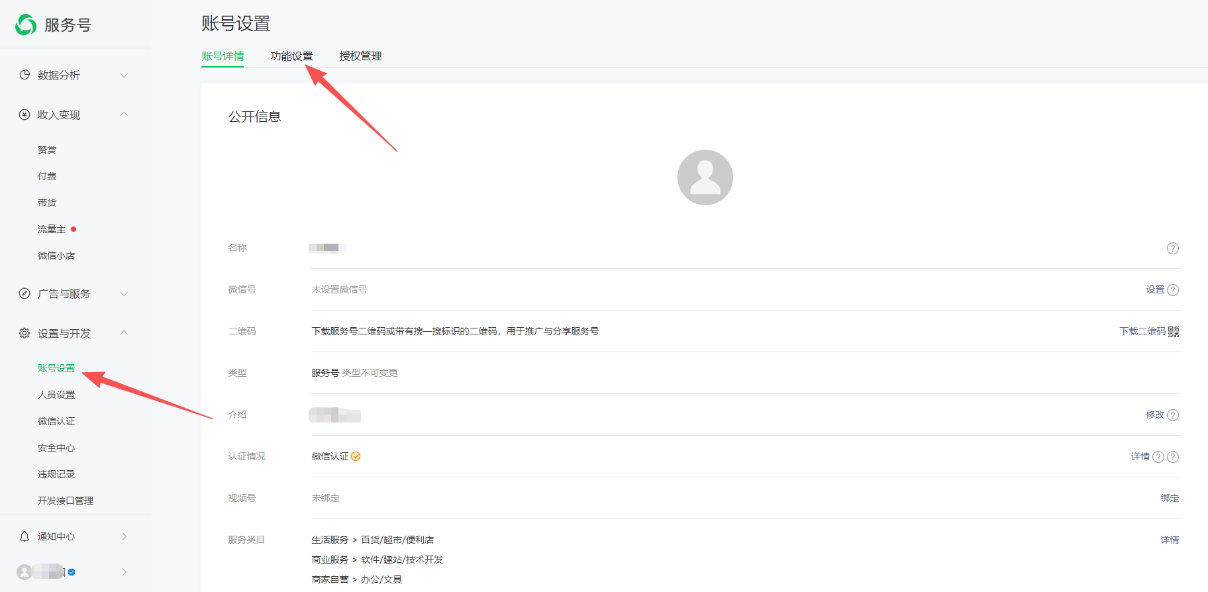Click the profile avatar image placeholder

pyautogui.click(x=705, y=177)
